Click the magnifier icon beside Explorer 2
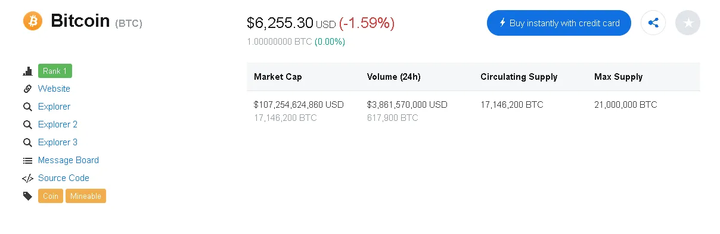This screenshot has width=720, height=234. [27, 125]
